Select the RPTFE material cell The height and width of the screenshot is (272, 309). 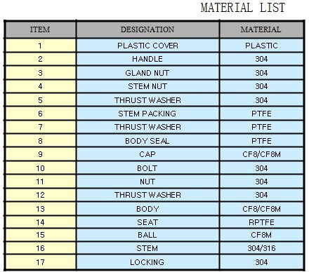click(261, 222)
